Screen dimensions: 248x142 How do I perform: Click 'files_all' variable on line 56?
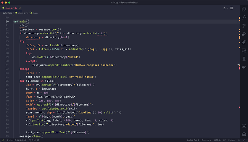[33, 45]
